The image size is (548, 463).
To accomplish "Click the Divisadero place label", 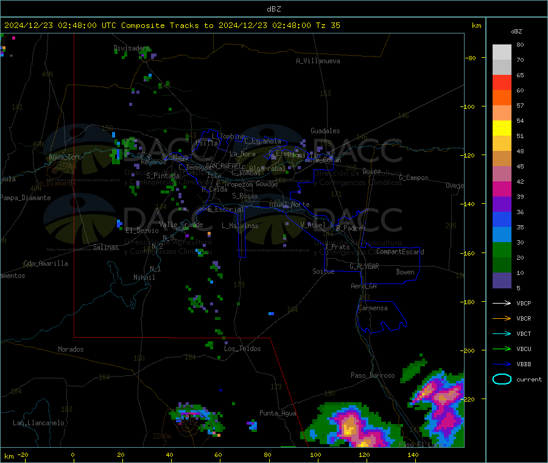I will coord(132,48).
